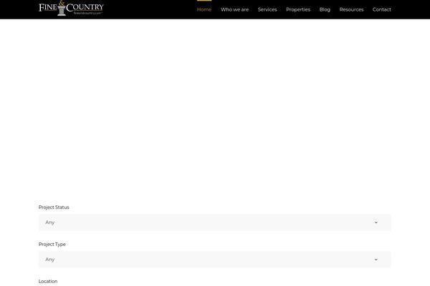The image size is (430, 286).
Task: Go to Who we are page
Action: (234, 9)
